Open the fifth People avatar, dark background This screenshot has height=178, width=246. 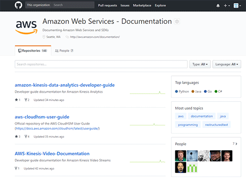[x=227, y=156]
